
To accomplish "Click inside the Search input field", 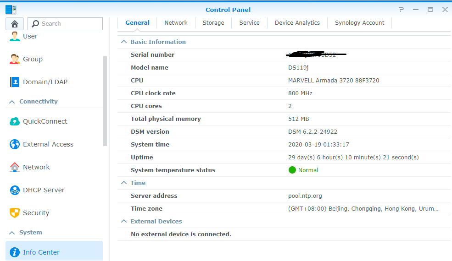I will tap(65, 24).
